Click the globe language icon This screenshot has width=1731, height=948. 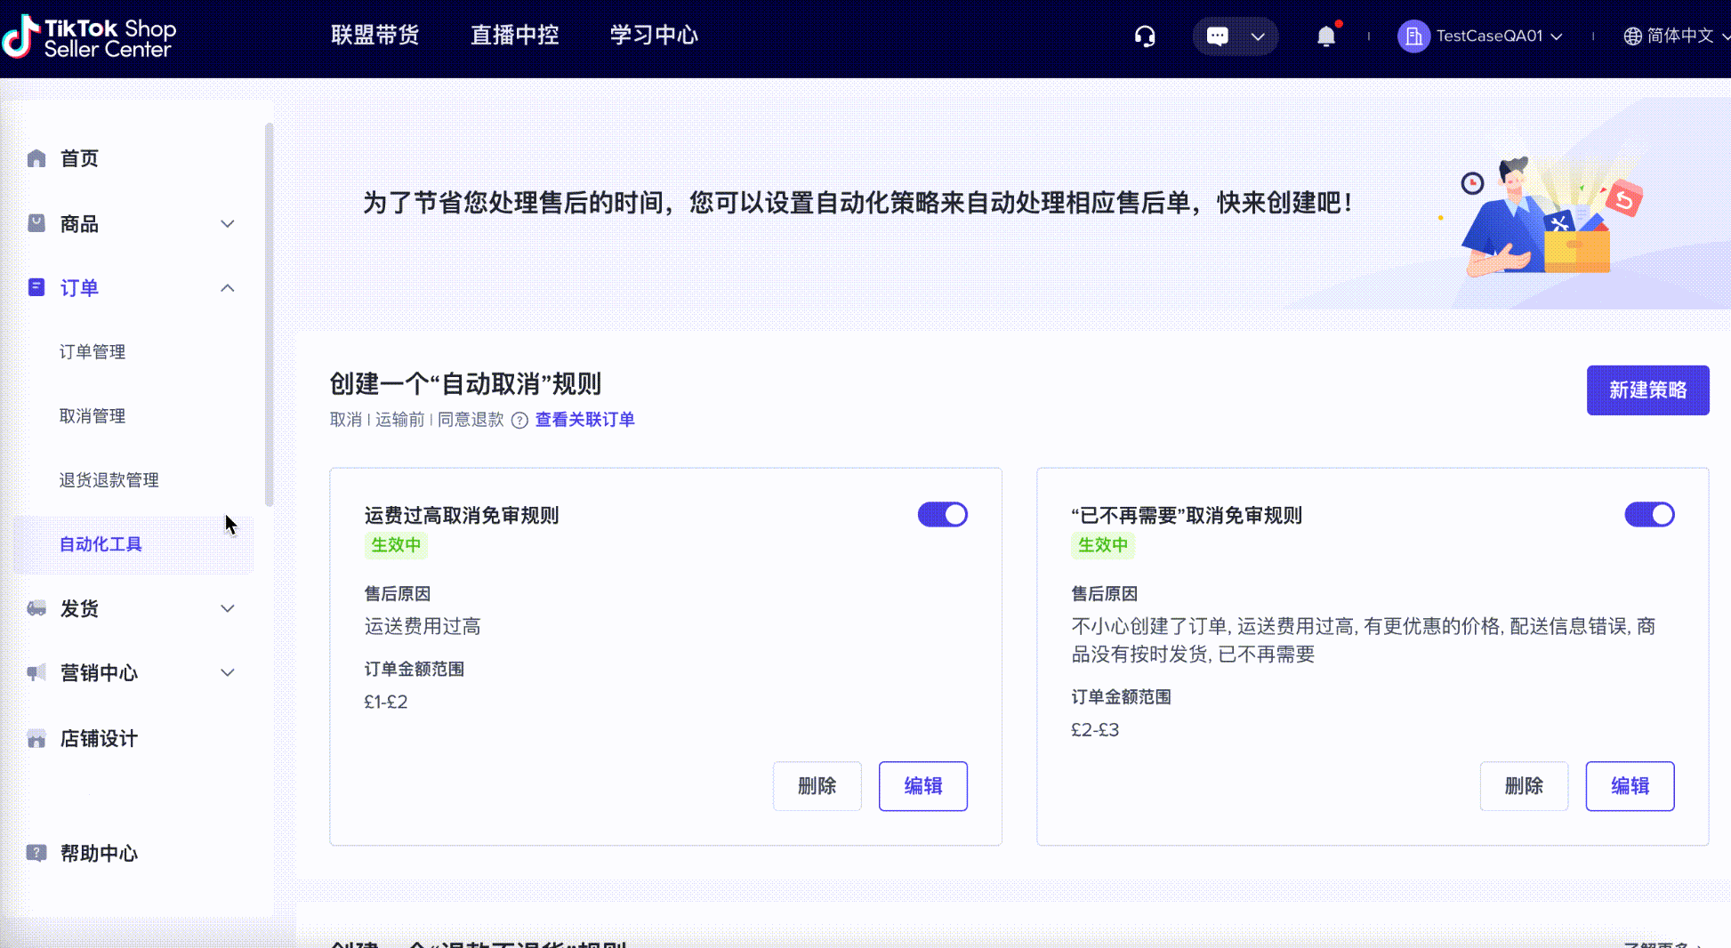click(x=1632, y=36)
